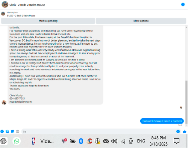Open the Wi-Fi network icon
The image size is (188, 148).
click(x=123, y=141)
